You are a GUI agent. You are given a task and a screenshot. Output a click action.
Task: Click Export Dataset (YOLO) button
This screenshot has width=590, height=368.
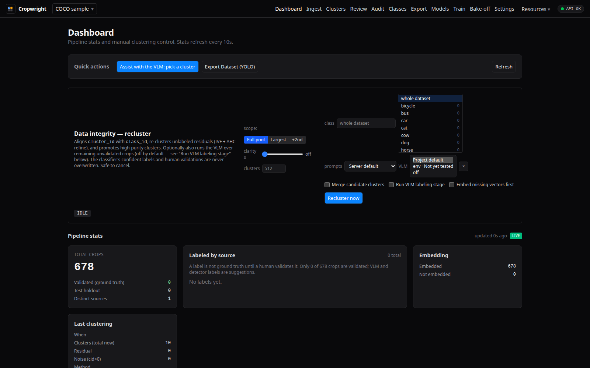pos(230,67)
